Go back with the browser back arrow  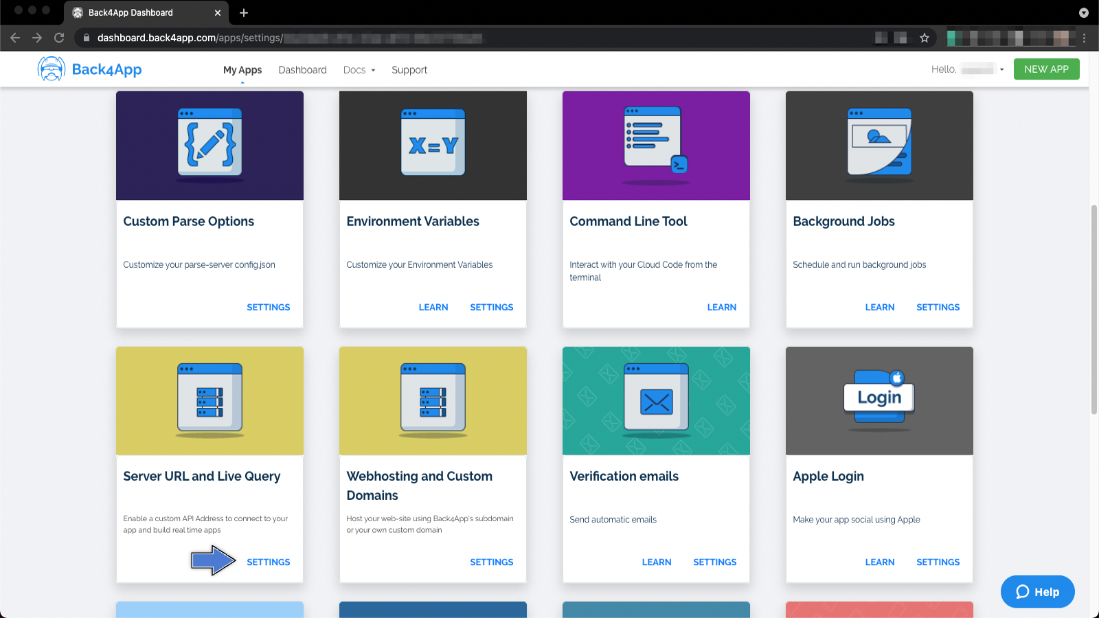point(15,38)
